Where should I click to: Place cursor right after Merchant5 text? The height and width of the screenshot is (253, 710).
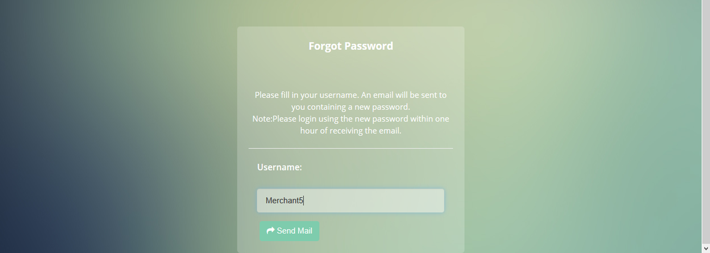point(304,201)
